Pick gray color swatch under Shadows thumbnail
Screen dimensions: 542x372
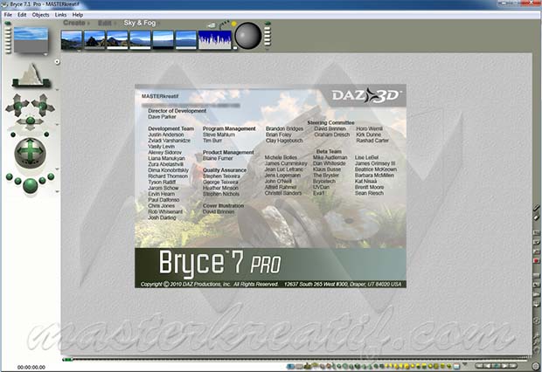point(94,48)
